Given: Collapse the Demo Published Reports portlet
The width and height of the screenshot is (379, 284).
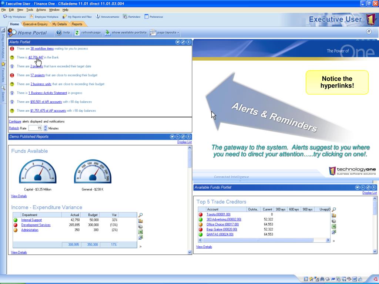Looking at the screenshot, I should (188, 137).
